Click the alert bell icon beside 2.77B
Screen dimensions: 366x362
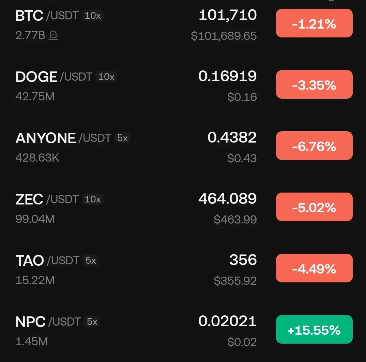[53, 35]
